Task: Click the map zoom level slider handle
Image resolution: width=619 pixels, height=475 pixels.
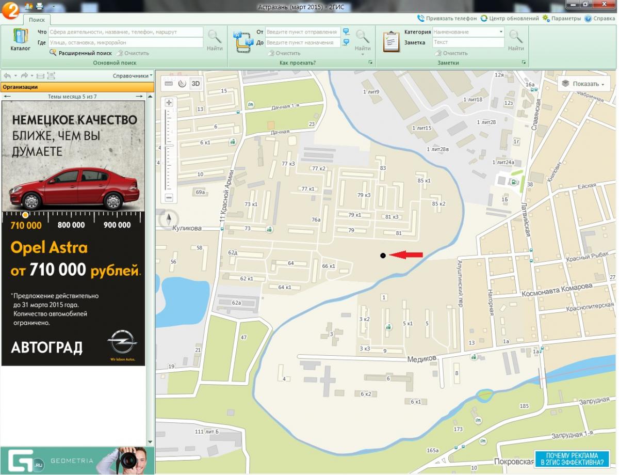Action: click(x=169, y=147)
